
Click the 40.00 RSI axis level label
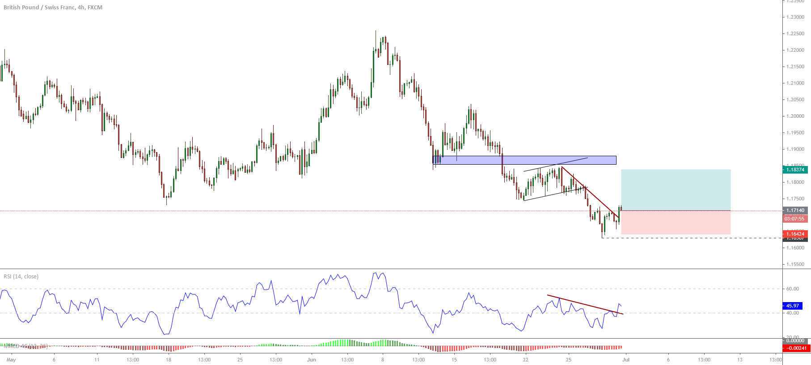pyautogui.click(x=793, y=313)
